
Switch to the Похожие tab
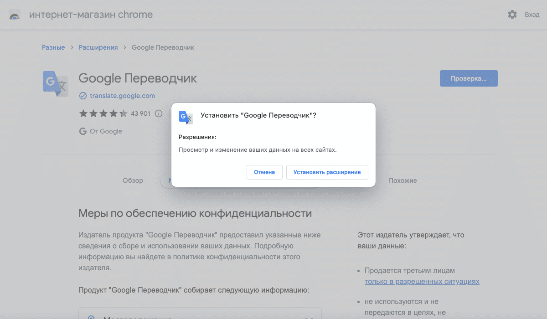tap(403, 180)
